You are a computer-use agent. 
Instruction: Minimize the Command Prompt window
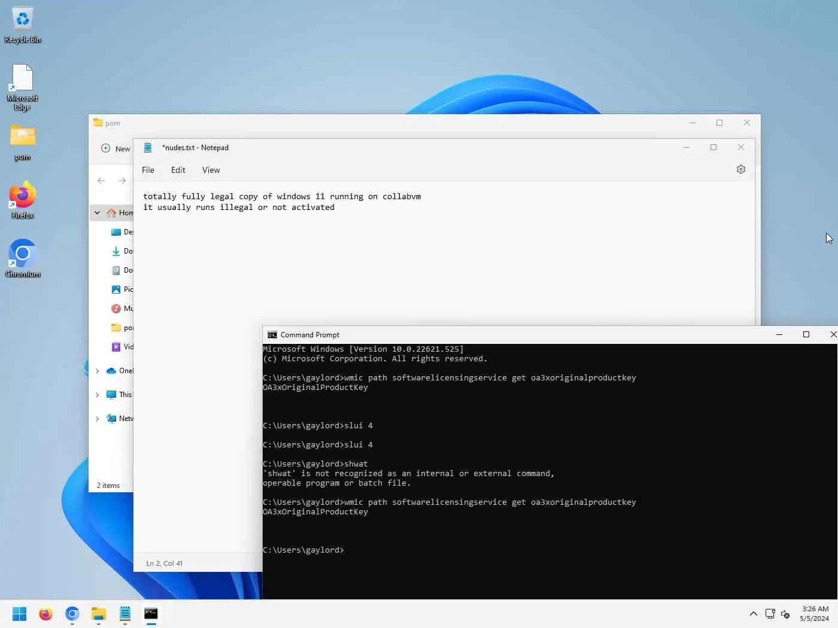pos(779,335)
